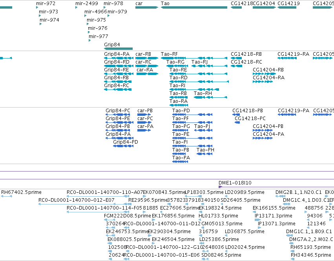Select the mir-976 gene label
The height and width of the screenshot is (261, 334).
(x=98, y=28)
